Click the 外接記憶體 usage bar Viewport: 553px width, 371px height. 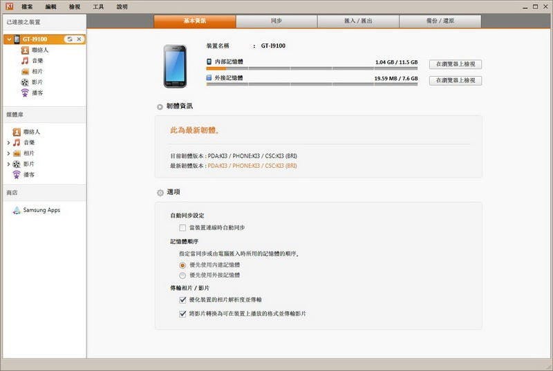[312, 84]
